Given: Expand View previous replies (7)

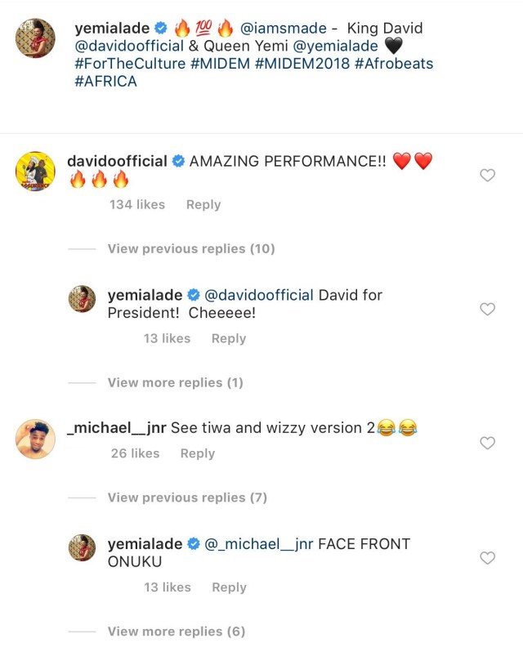Looking at the screenshot, I should click(x=187, y=498).
